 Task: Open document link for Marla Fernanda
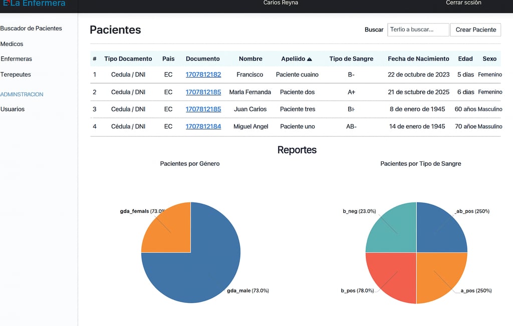coord(203,92)
